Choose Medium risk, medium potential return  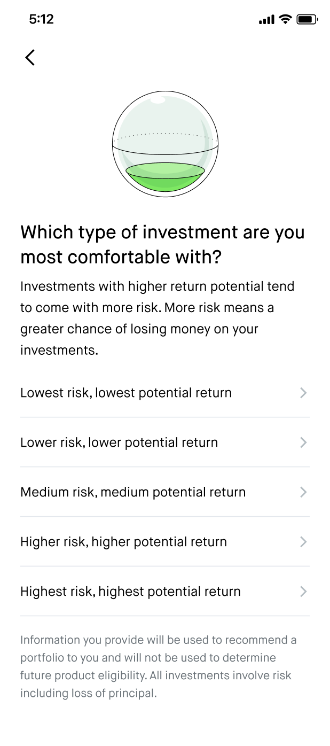pyautogui.click(x=165, y=492)
